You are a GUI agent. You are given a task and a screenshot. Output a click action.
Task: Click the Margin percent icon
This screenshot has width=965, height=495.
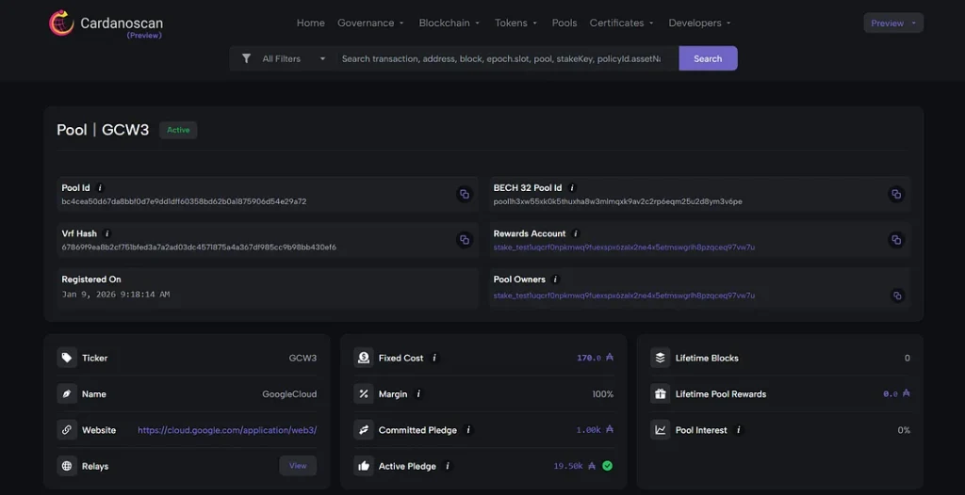click(364, 393)
